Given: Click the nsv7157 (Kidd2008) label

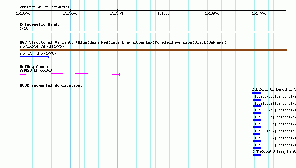Looking at the screenshot, I should tap(38, 53).
